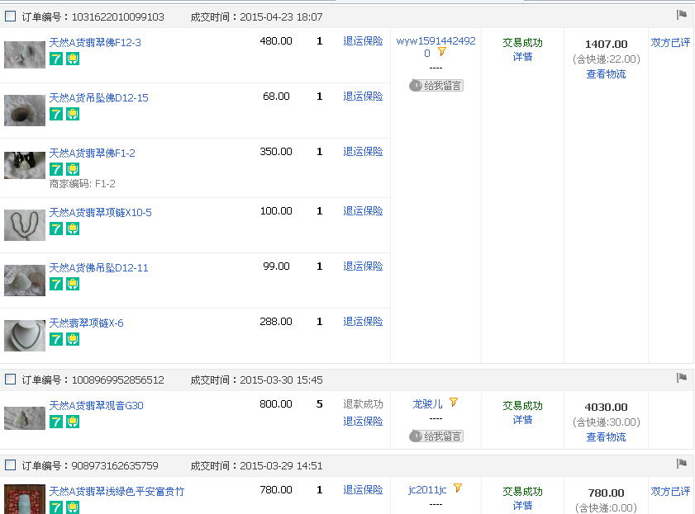This screenshot has height=514, width=695.
Task: Select checkbox for order 1031622010099103
Action: click(11, 17)
